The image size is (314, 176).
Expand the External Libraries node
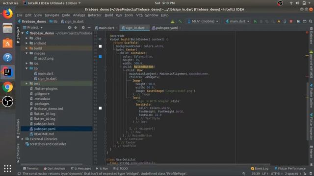coord(23,139)
